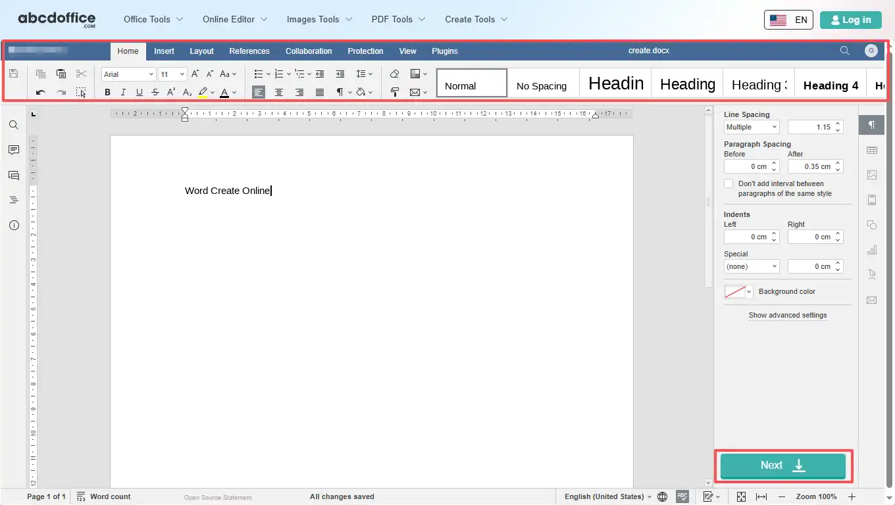Toggle spell checking ABC icon
The height and width of the screenshot is (505, 895).
coord(682,496)
